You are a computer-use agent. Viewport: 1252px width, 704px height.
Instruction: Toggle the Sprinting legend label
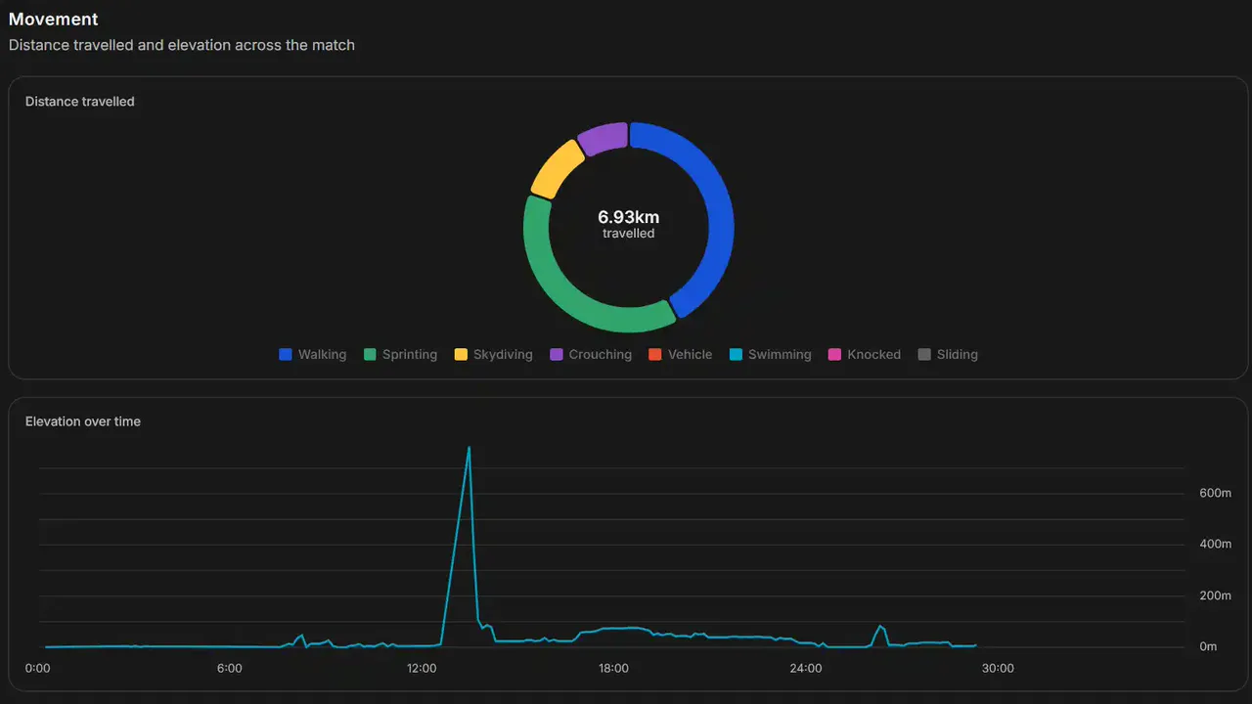click(410, 355)
